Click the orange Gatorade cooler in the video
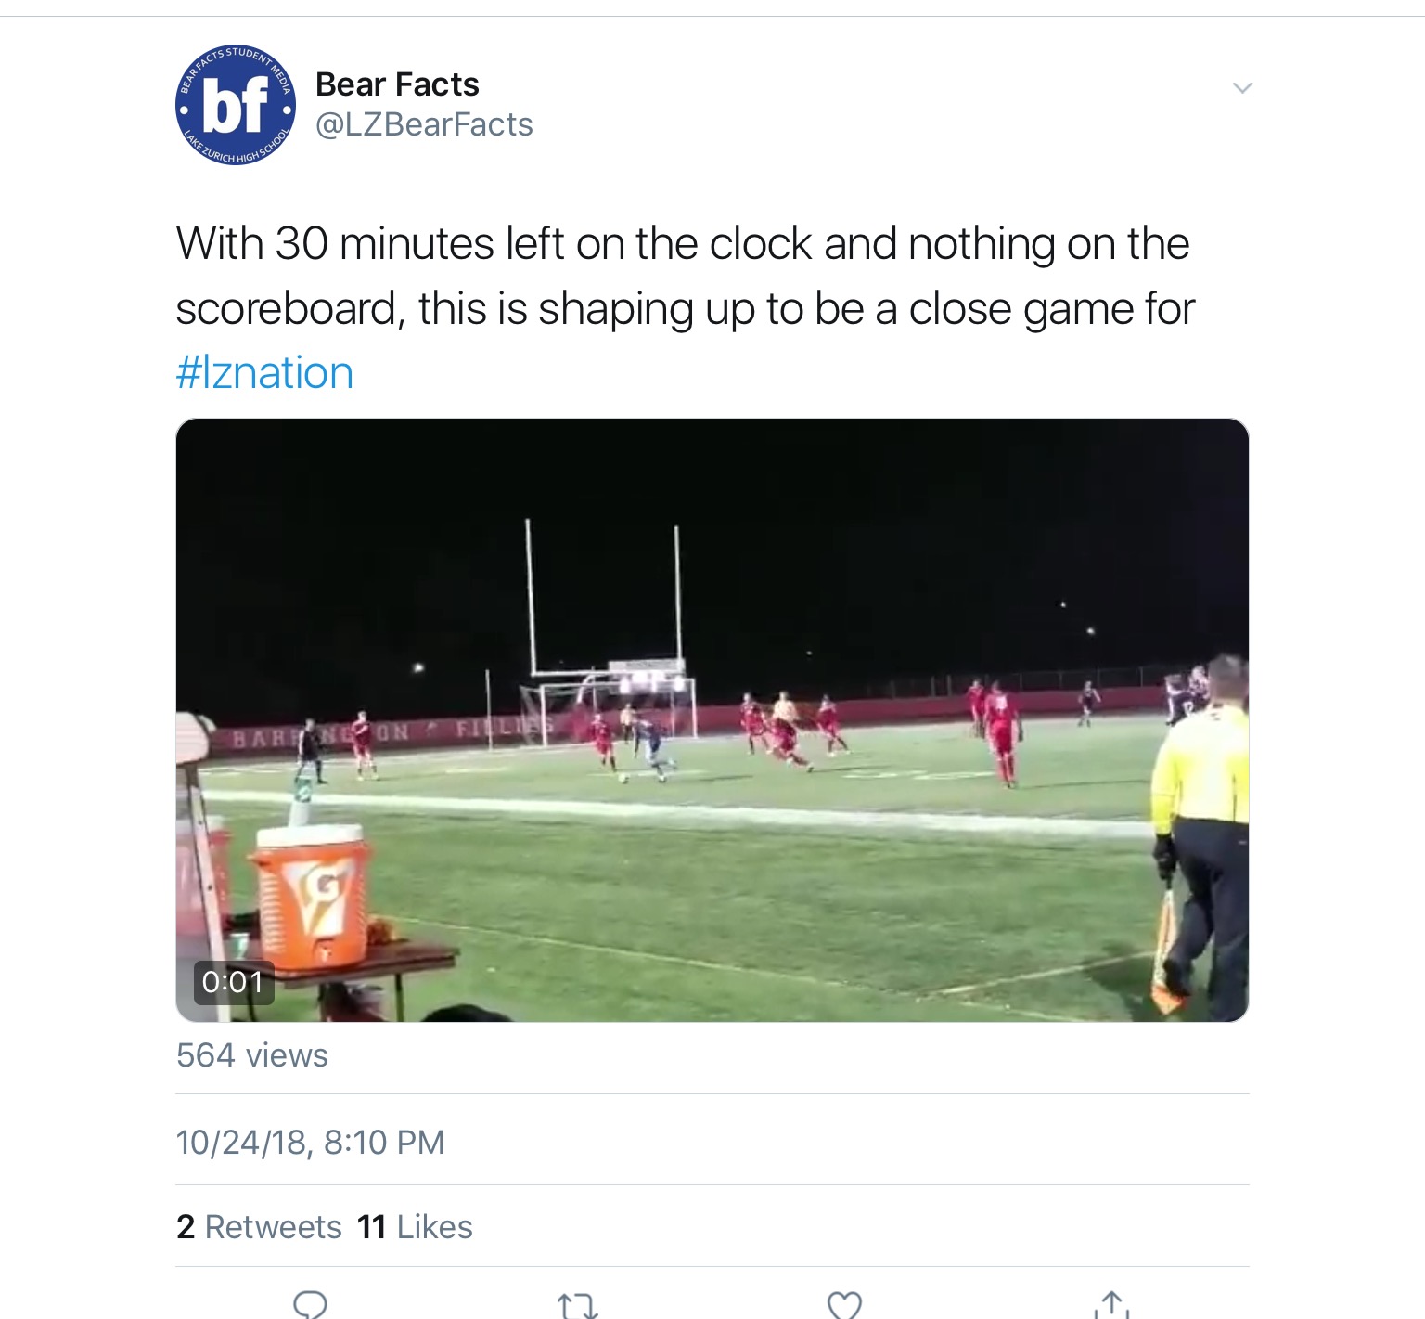 point(311,897)
